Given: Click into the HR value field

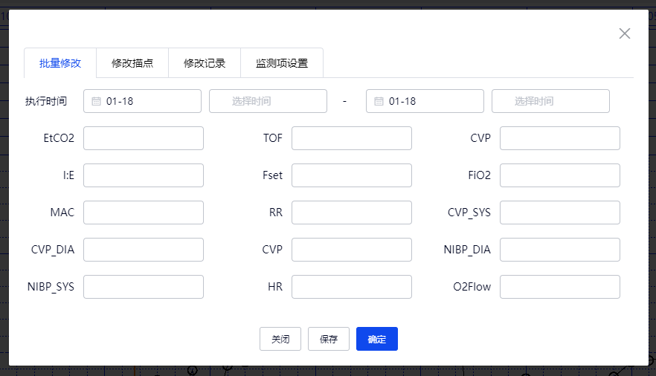Looking at the screenshot, I should point(352,287).
